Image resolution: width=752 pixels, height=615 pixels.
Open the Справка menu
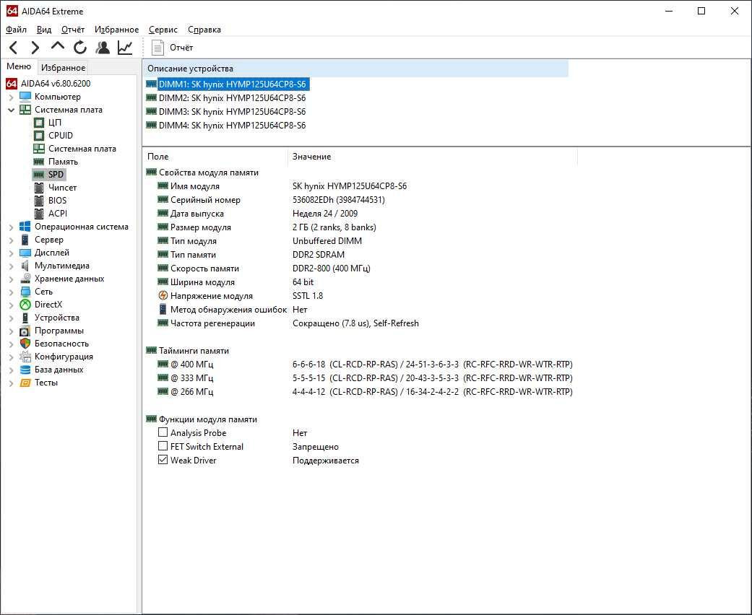(204, 30)
